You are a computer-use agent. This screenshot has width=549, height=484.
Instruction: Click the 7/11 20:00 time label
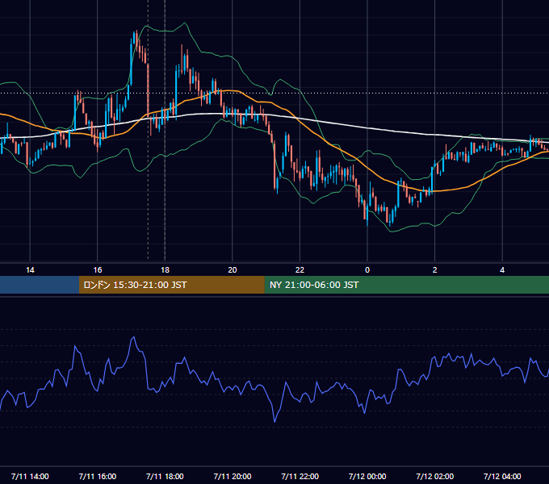click(233, 476)
